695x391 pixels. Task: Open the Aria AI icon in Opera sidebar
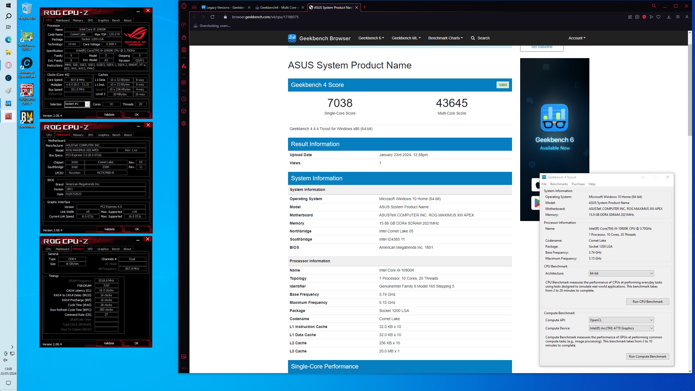pos(184,66)
